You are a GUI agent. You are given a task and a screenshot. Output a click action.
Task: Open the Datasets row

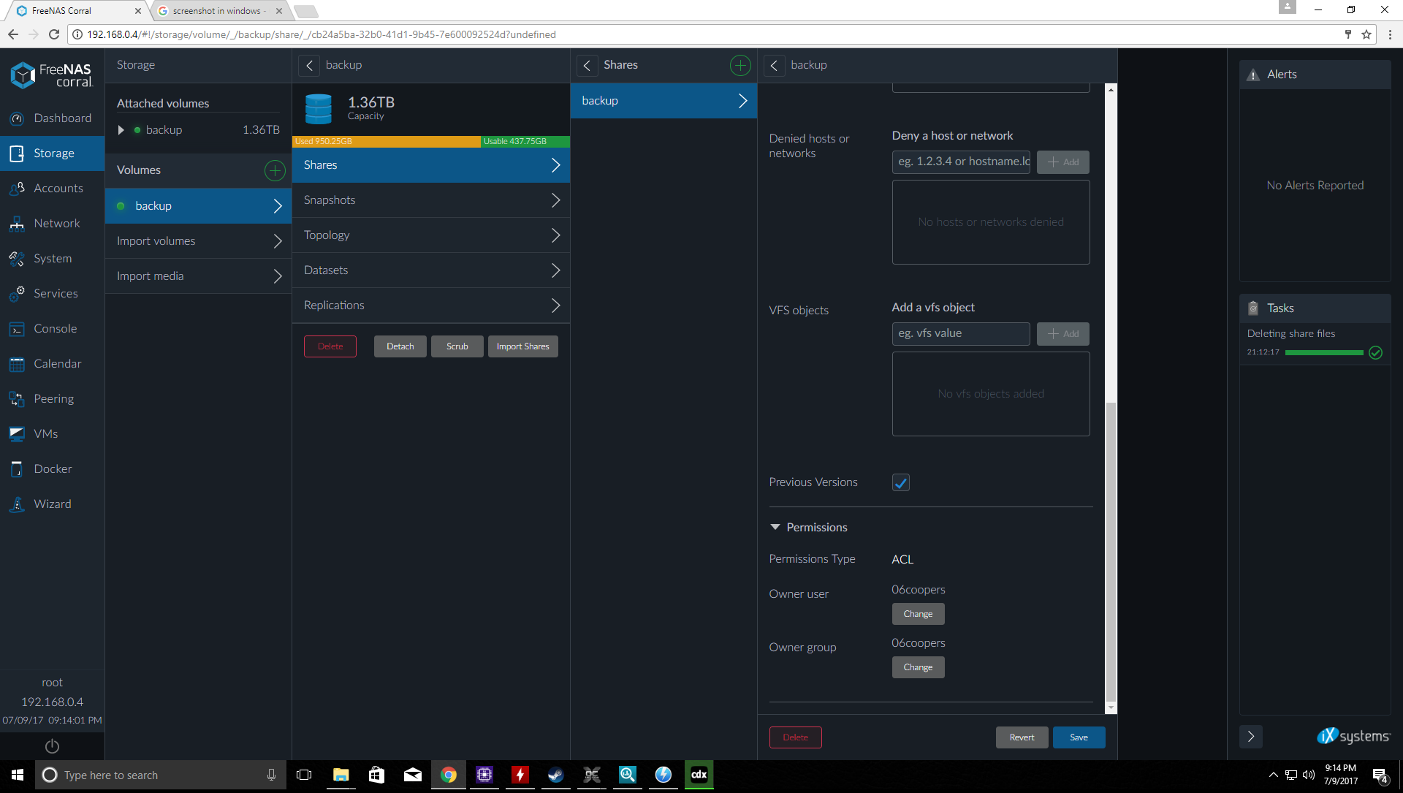431,270
